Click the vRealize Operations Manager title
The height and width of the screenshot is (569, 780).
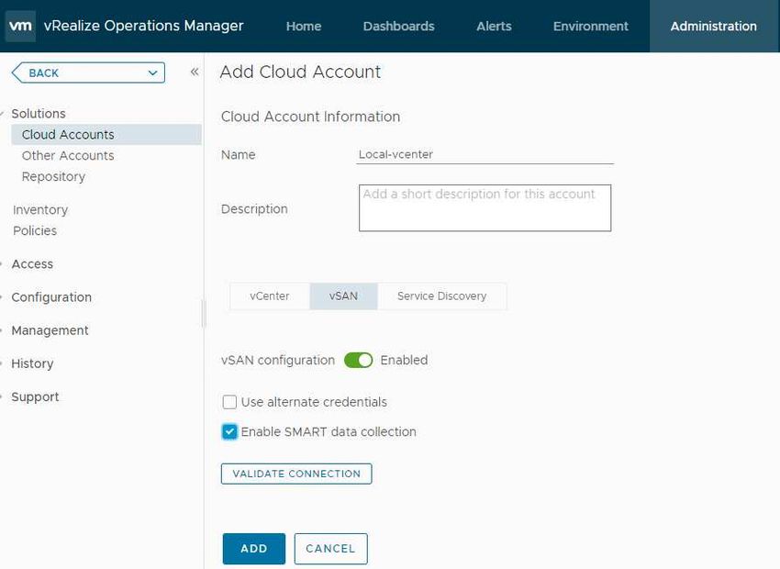[144, 26]
